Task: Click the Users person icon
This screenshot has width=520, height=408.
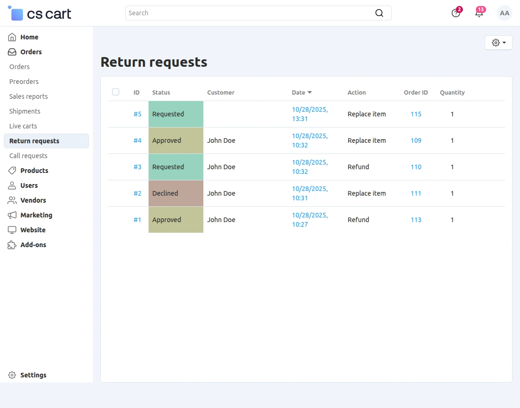Action: 12,185
